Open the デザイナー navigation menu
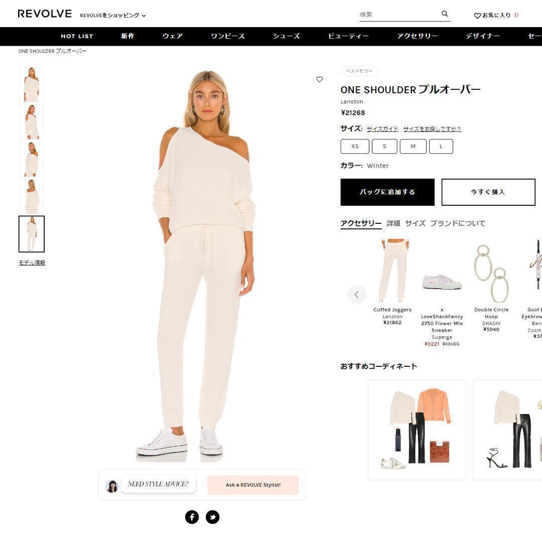 pos(483,36)
